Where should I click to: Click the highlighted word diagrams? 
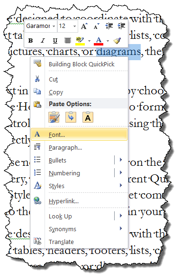(118, 52)
